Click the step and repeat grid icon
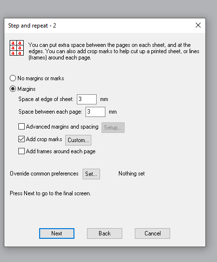 16,48
